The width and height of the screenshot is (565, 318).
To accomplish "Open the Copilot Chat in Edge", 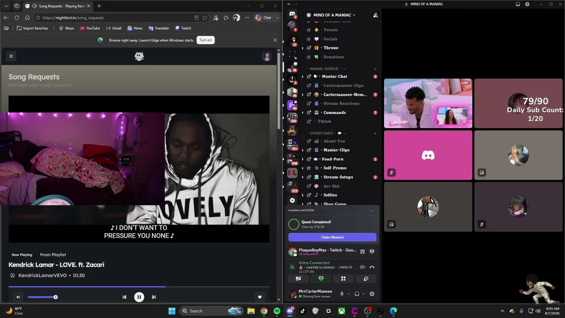I will pyautogui.click(x=264, y=18).
